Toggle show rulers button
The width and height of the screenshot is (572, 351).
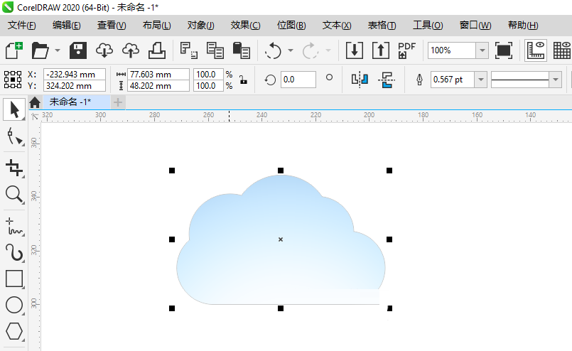535,50
